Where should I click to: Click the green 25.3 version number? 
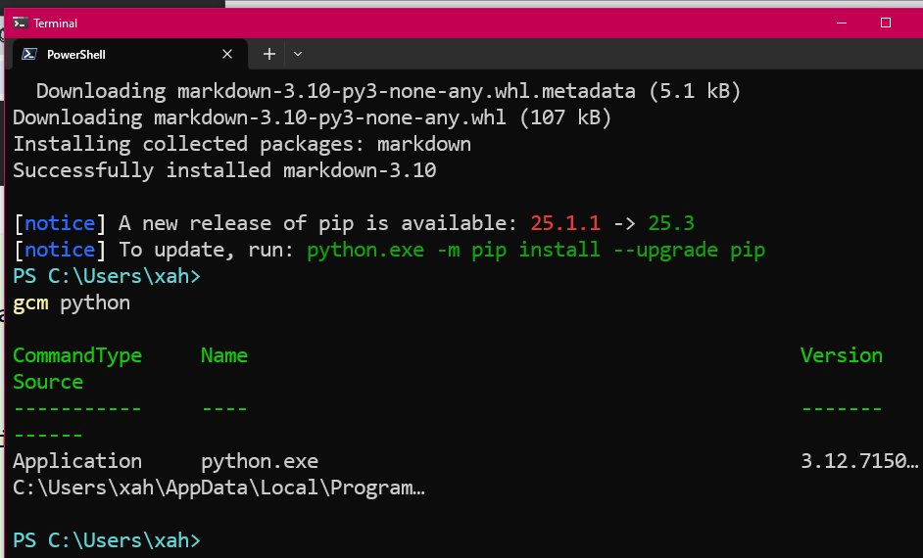(670, 223)
